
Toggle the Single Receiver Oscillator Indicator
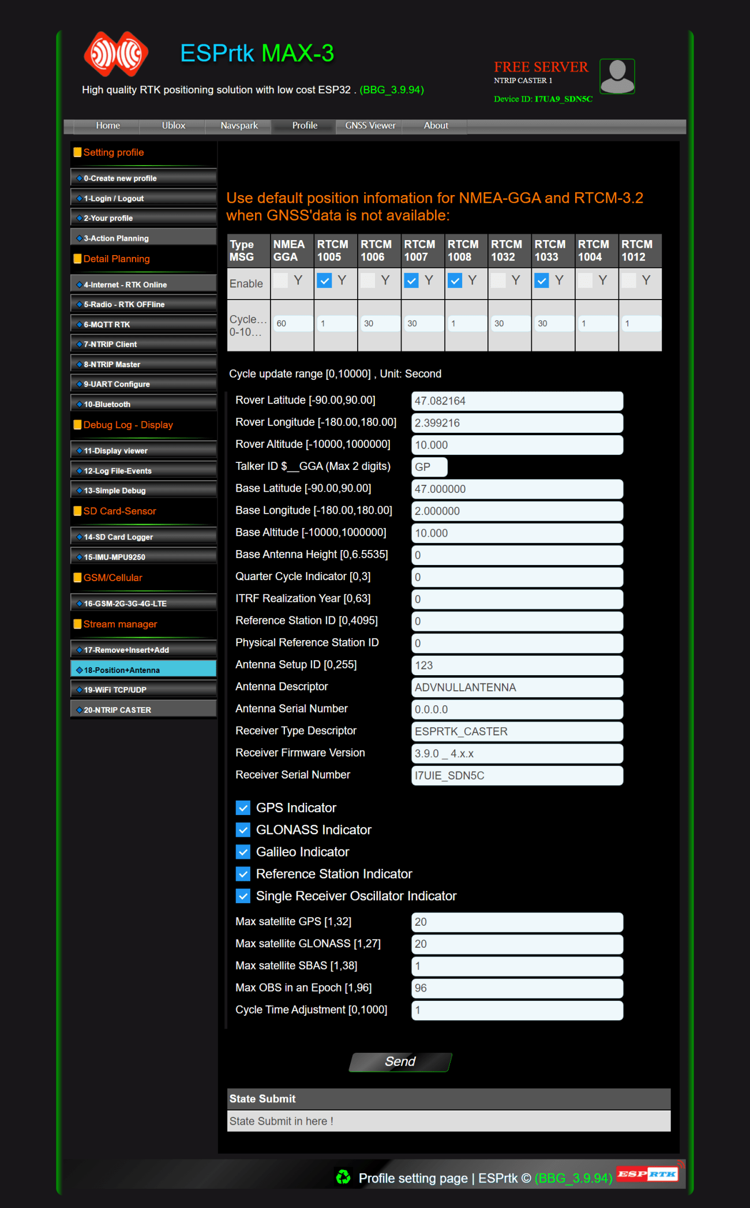coord(243,896)
